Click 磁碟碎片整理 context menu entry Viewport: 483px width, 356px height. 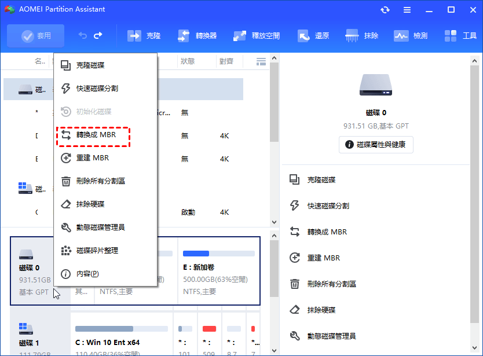coord(97,251)
